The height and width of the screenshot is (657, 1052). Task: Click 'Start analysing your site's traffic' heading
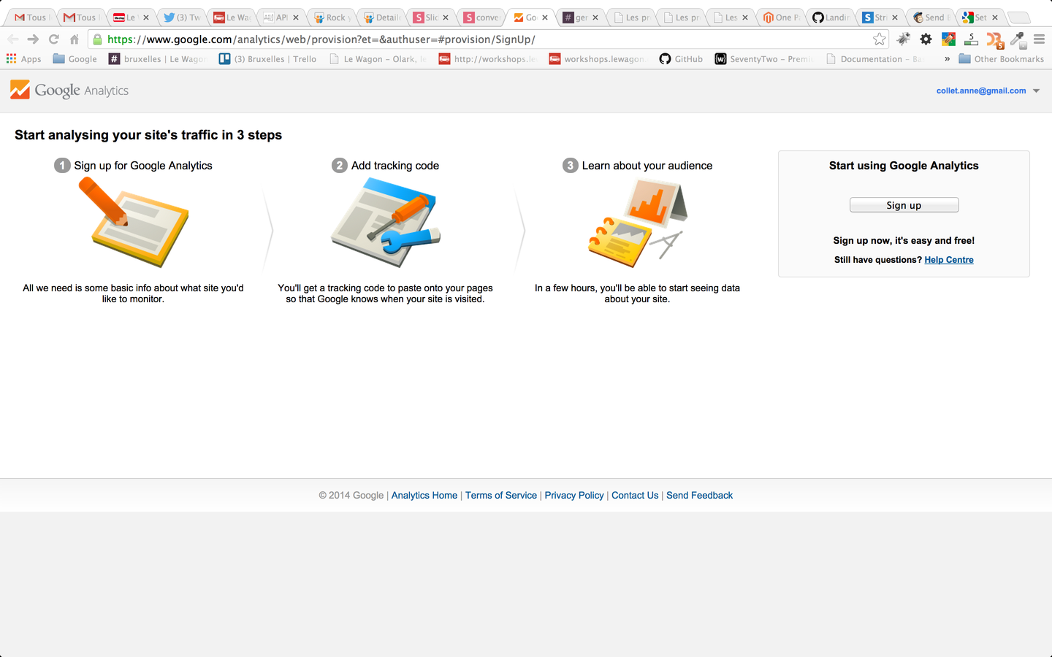(x=148, y=135)
